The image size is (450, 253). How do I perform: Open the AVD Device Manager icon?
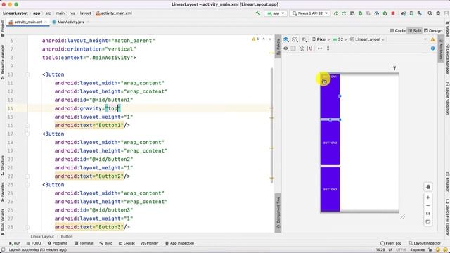click(x=411, y=13)
